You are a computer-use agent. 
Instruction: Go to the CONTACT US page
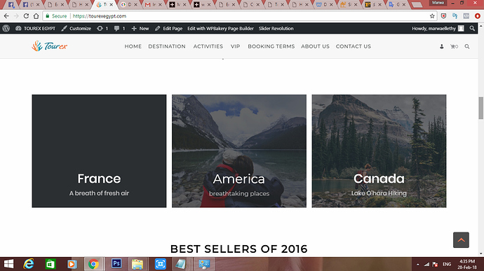tap(354, 46)
